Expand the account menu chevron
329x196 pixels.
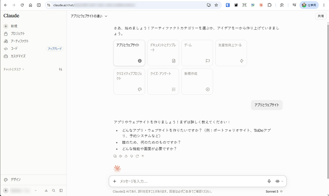pyautogui.click(x=36, y=190)
